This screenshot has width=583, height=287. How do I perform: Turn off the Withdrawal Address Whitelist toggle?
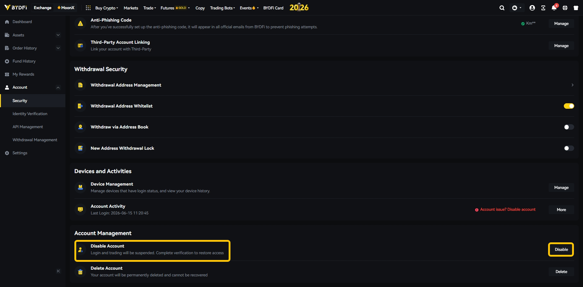pos(569,106)
